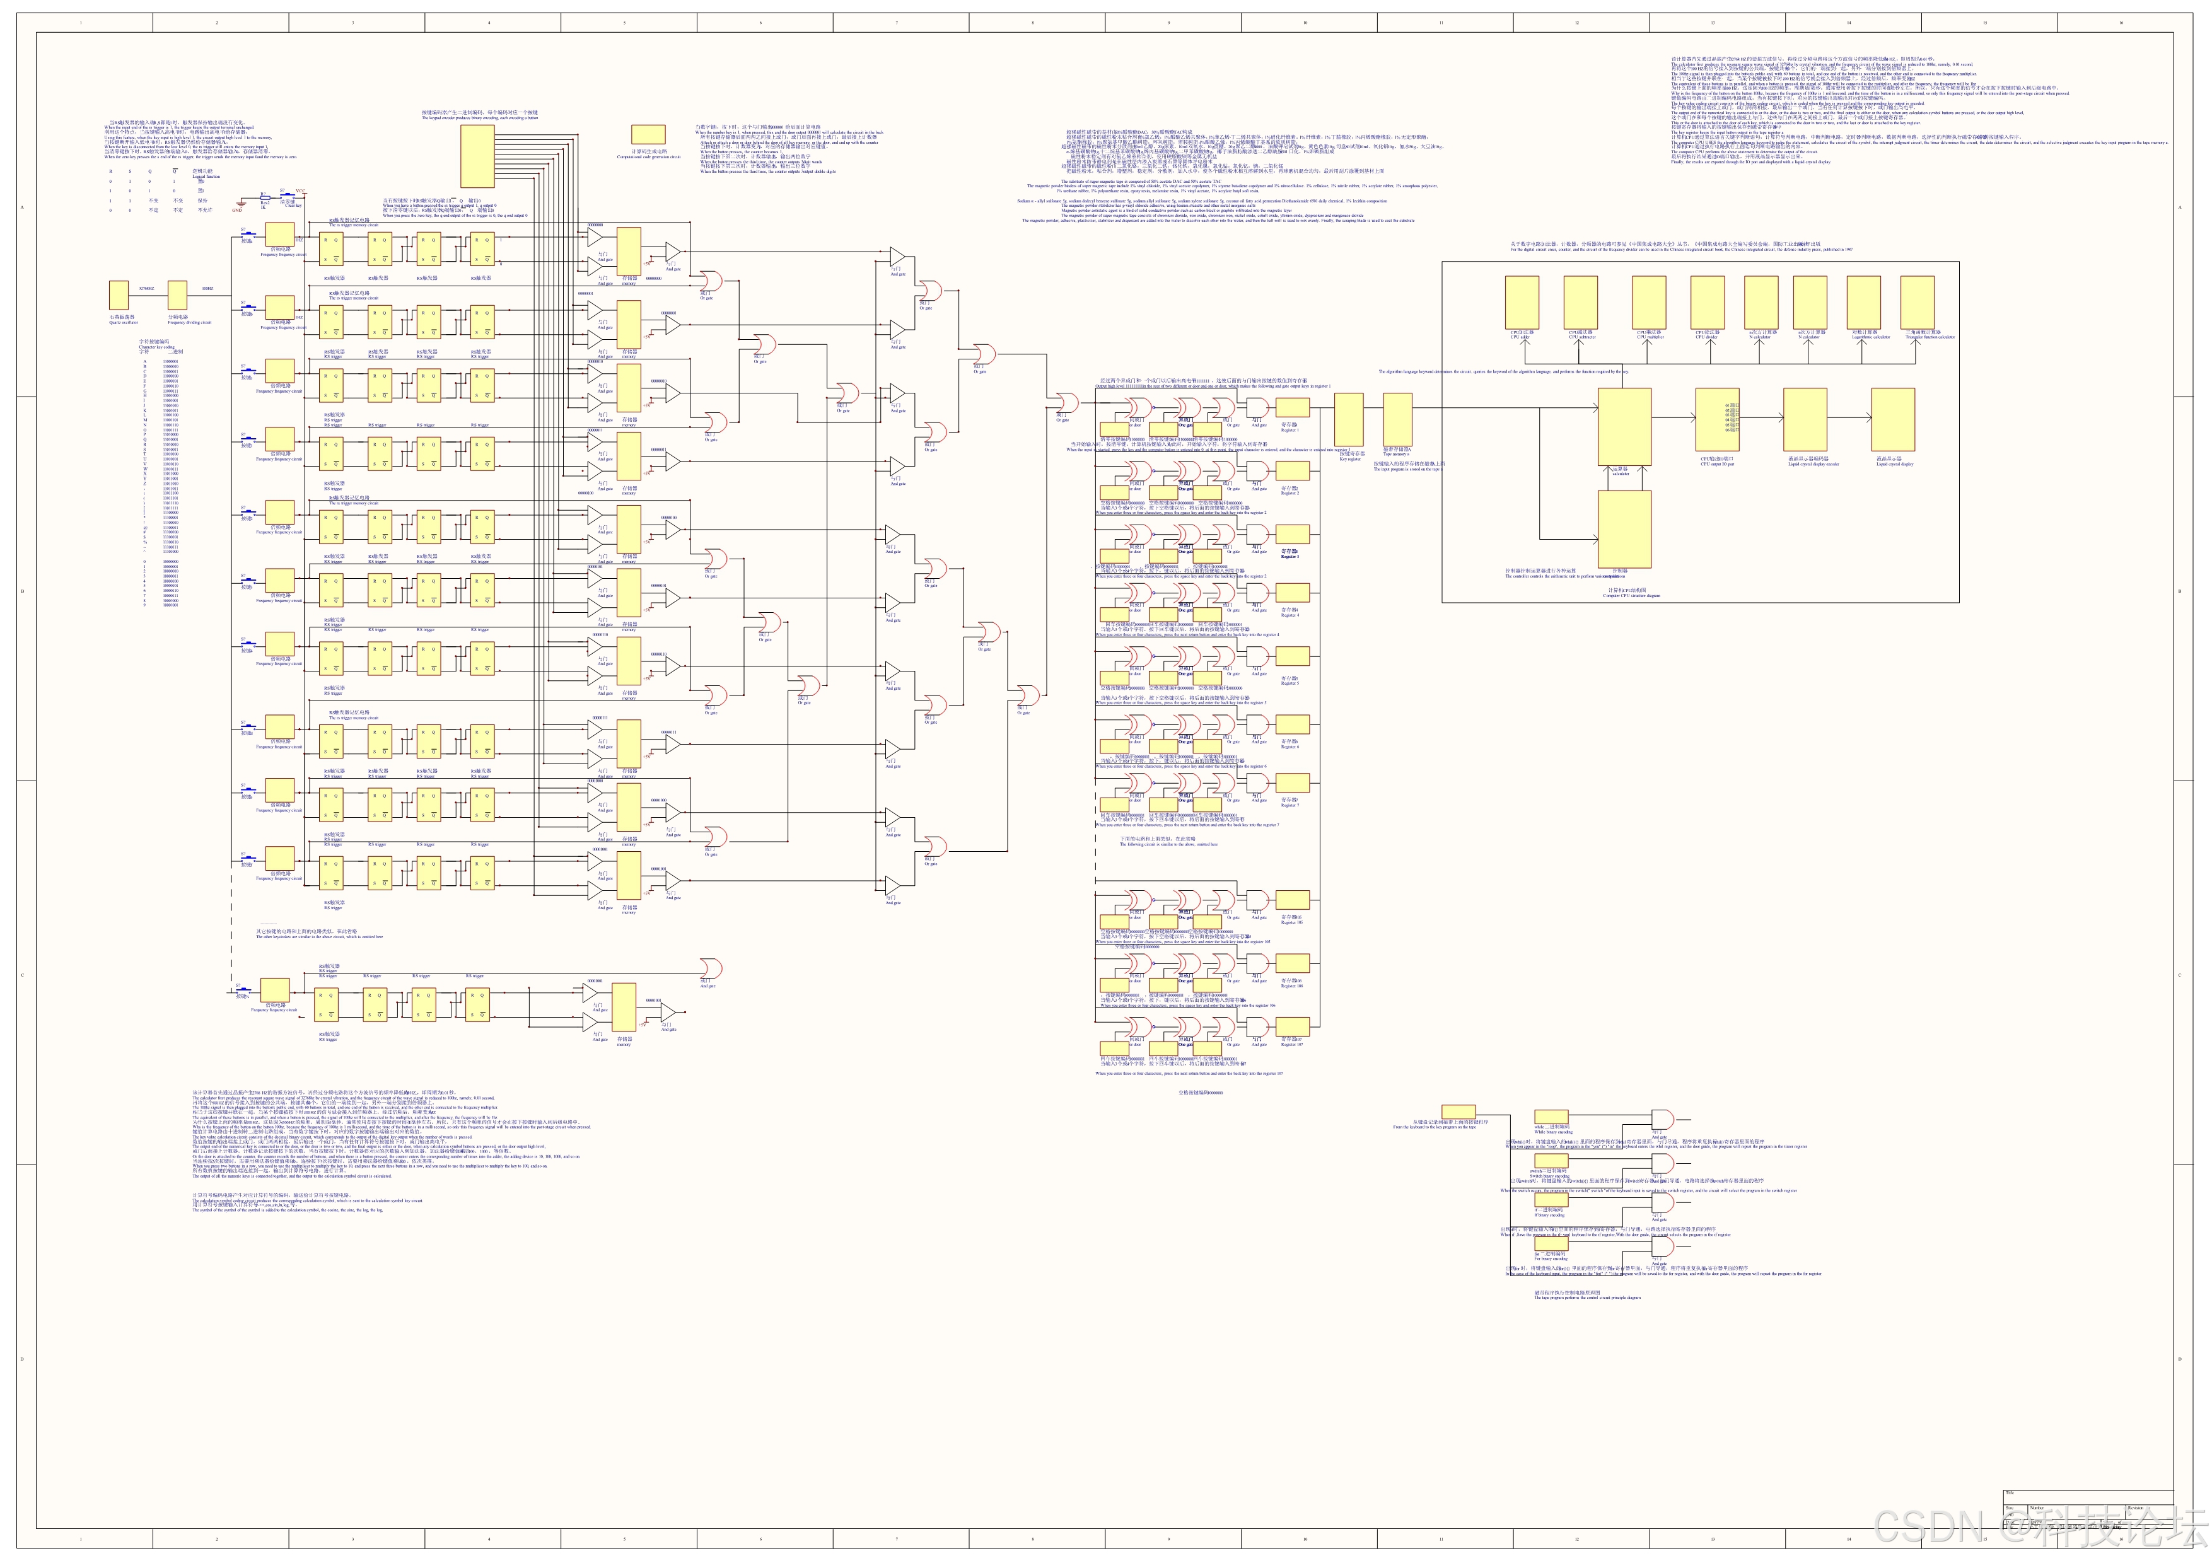The width and height of the screenshot is (2212, 1563).
Task: Select the Liquid crystal display encoder block
Action: pos(1805,420)
